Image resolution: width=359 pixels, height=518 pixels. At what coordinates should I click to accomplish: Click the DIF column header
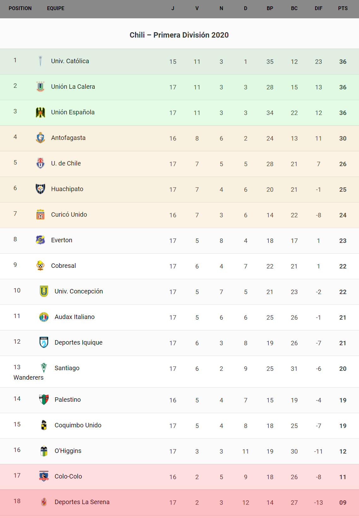[x=318, y=9]
